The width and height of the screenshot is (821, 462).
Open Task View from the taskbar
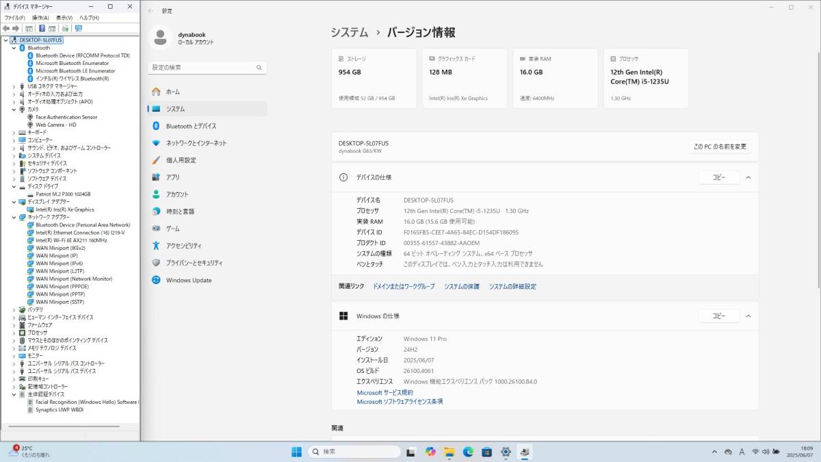(411, 452)
